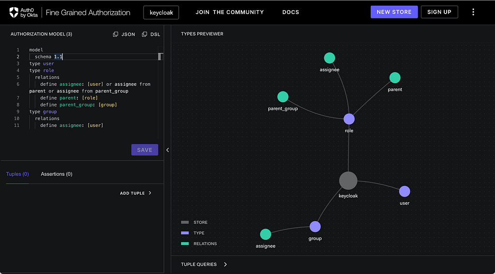Click the Relations legend green swatch
Image resolution: width=495 pixels, height=274 pixels.
(x=185, y=244)
